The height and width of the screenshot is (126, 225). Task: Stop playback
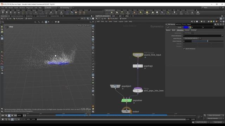[9, 115]
